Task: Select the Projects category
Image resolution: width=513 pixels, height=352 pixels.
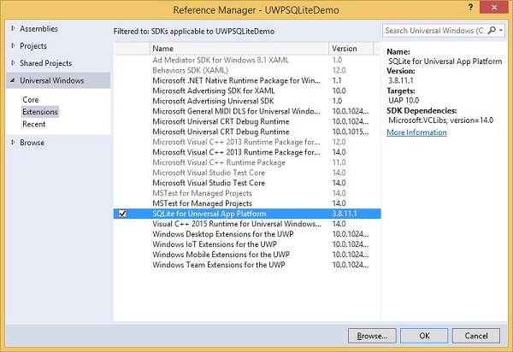Action: click(33, 46)
